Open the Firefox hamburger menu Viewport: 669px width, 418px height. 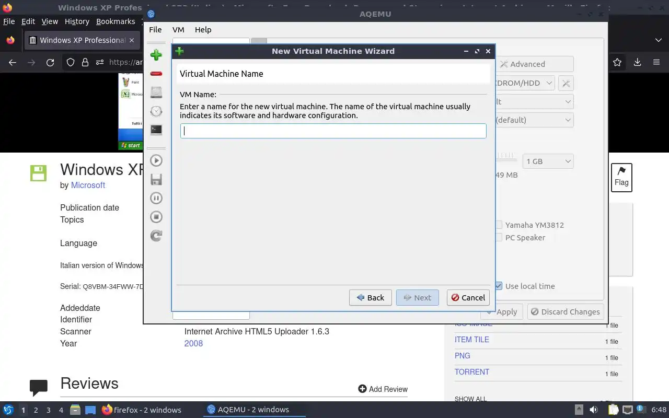656,62
